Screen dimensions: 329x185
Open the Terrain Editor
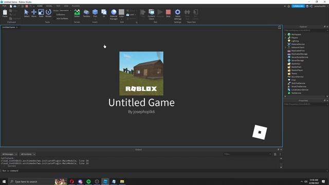pos(77,13)
